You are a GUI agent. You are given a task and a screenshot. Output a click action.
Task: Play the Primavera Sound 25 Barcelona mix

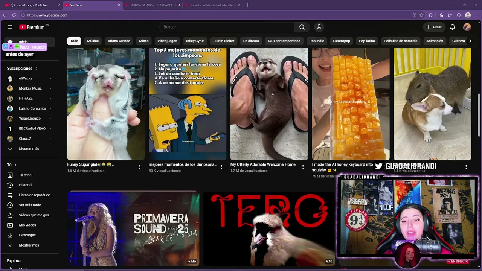[x=133, y=229]
